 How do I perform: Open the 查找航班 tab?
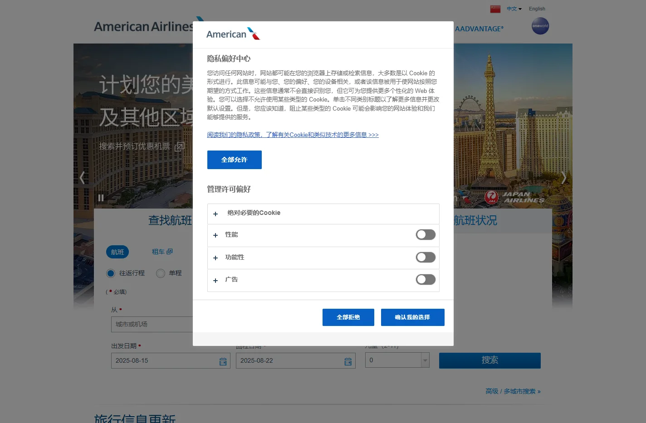[x=170, y=220]
